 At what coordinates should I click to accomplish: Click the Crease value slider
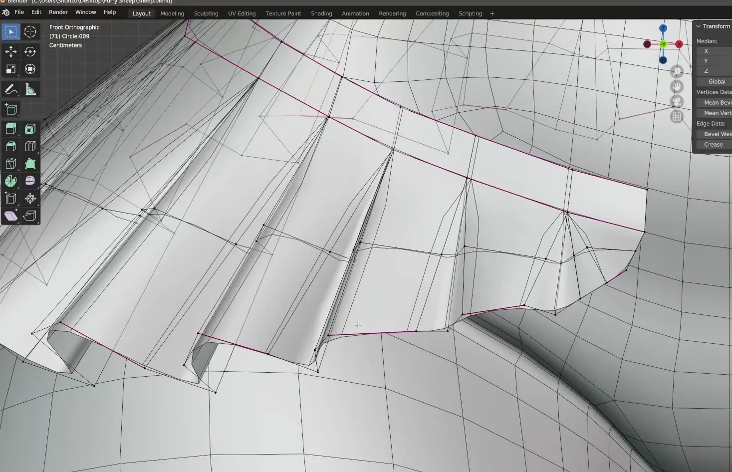pos(714,145)
